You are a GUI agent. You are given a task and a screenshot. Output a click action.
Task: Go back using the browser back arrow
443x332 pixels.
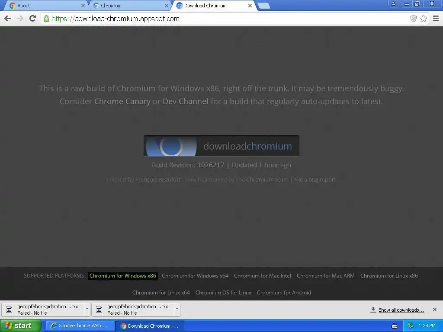click(x=8, y=19)
